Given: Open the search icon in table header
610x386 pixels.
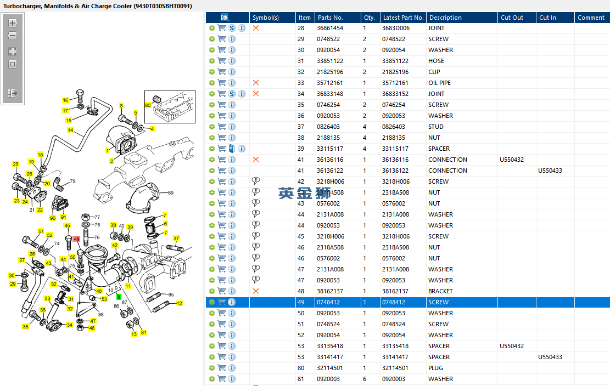Looking at the screenshot, I should click(x=225, y=18).
